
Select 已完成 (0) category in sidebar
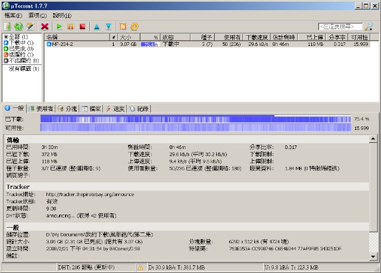[x=18, y=49]
